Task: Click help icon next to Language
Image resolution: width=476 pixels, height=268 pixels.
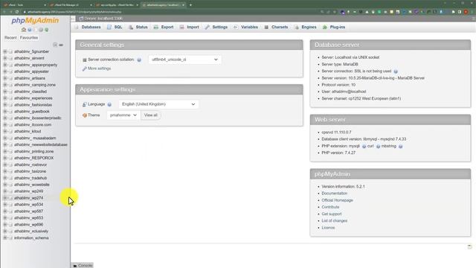Action: coord(109,104)
